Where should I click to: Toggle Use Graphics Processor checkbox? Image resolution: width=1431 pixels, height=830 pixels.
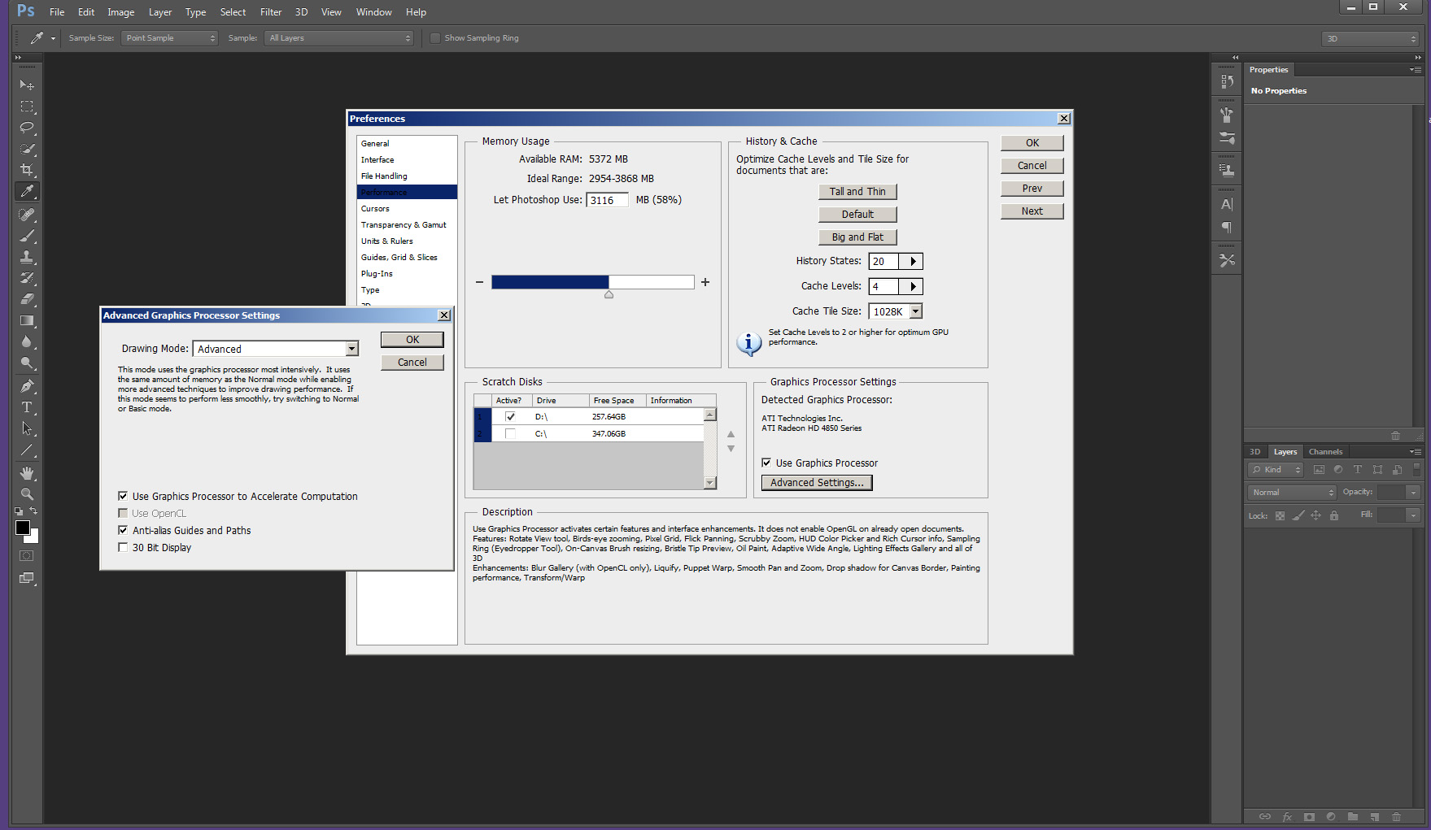coord(766,463)
